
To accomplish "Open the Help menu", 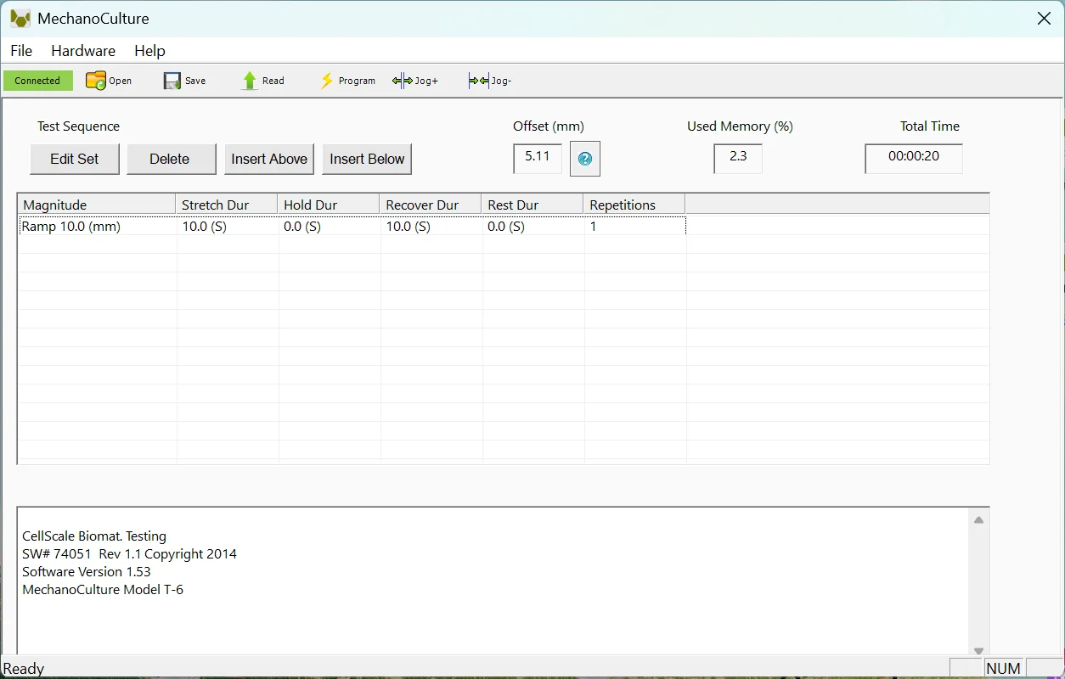I will (x=149, y=51).
